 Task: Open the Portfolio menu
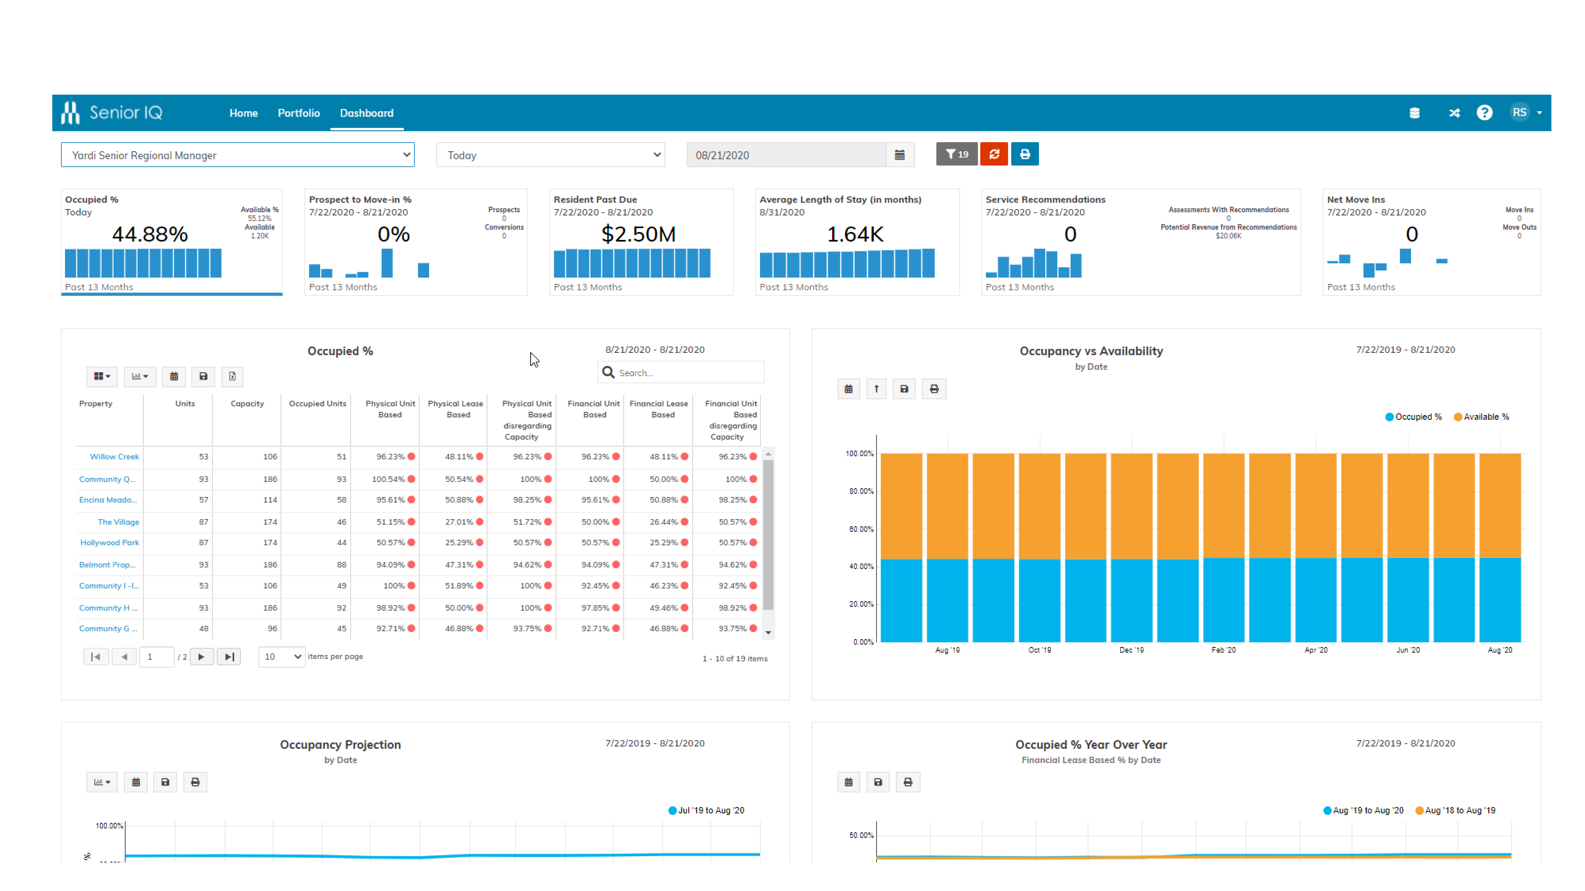(298, 113)
